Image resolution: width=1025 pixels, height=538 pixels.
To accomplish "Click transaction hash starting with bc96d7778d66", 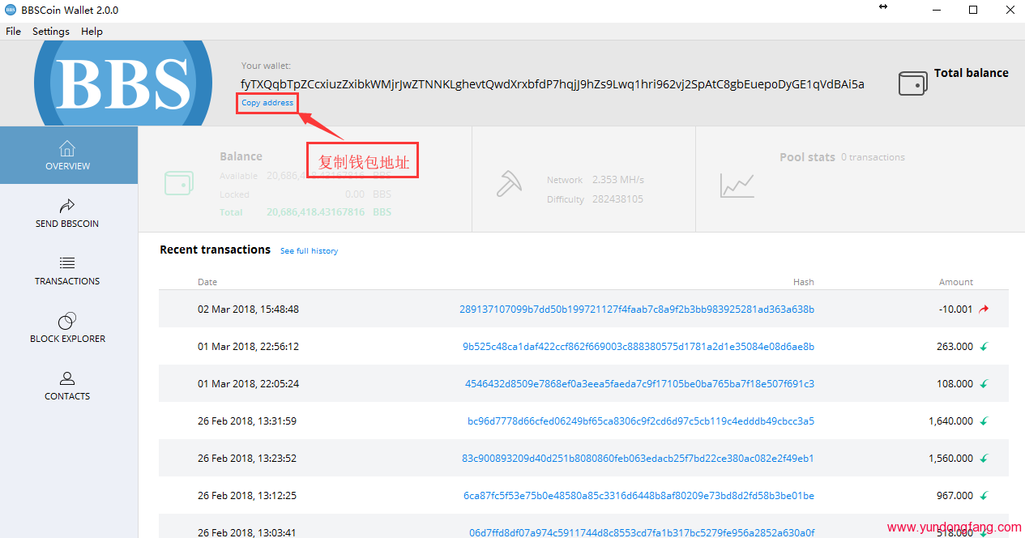I will pos(640,421).
